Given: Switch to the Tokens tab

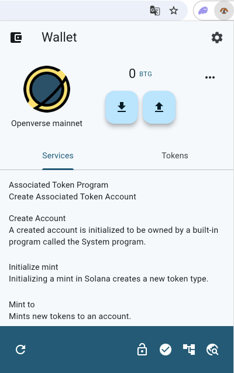Looking at the screenshot, I should click(175, 155).
